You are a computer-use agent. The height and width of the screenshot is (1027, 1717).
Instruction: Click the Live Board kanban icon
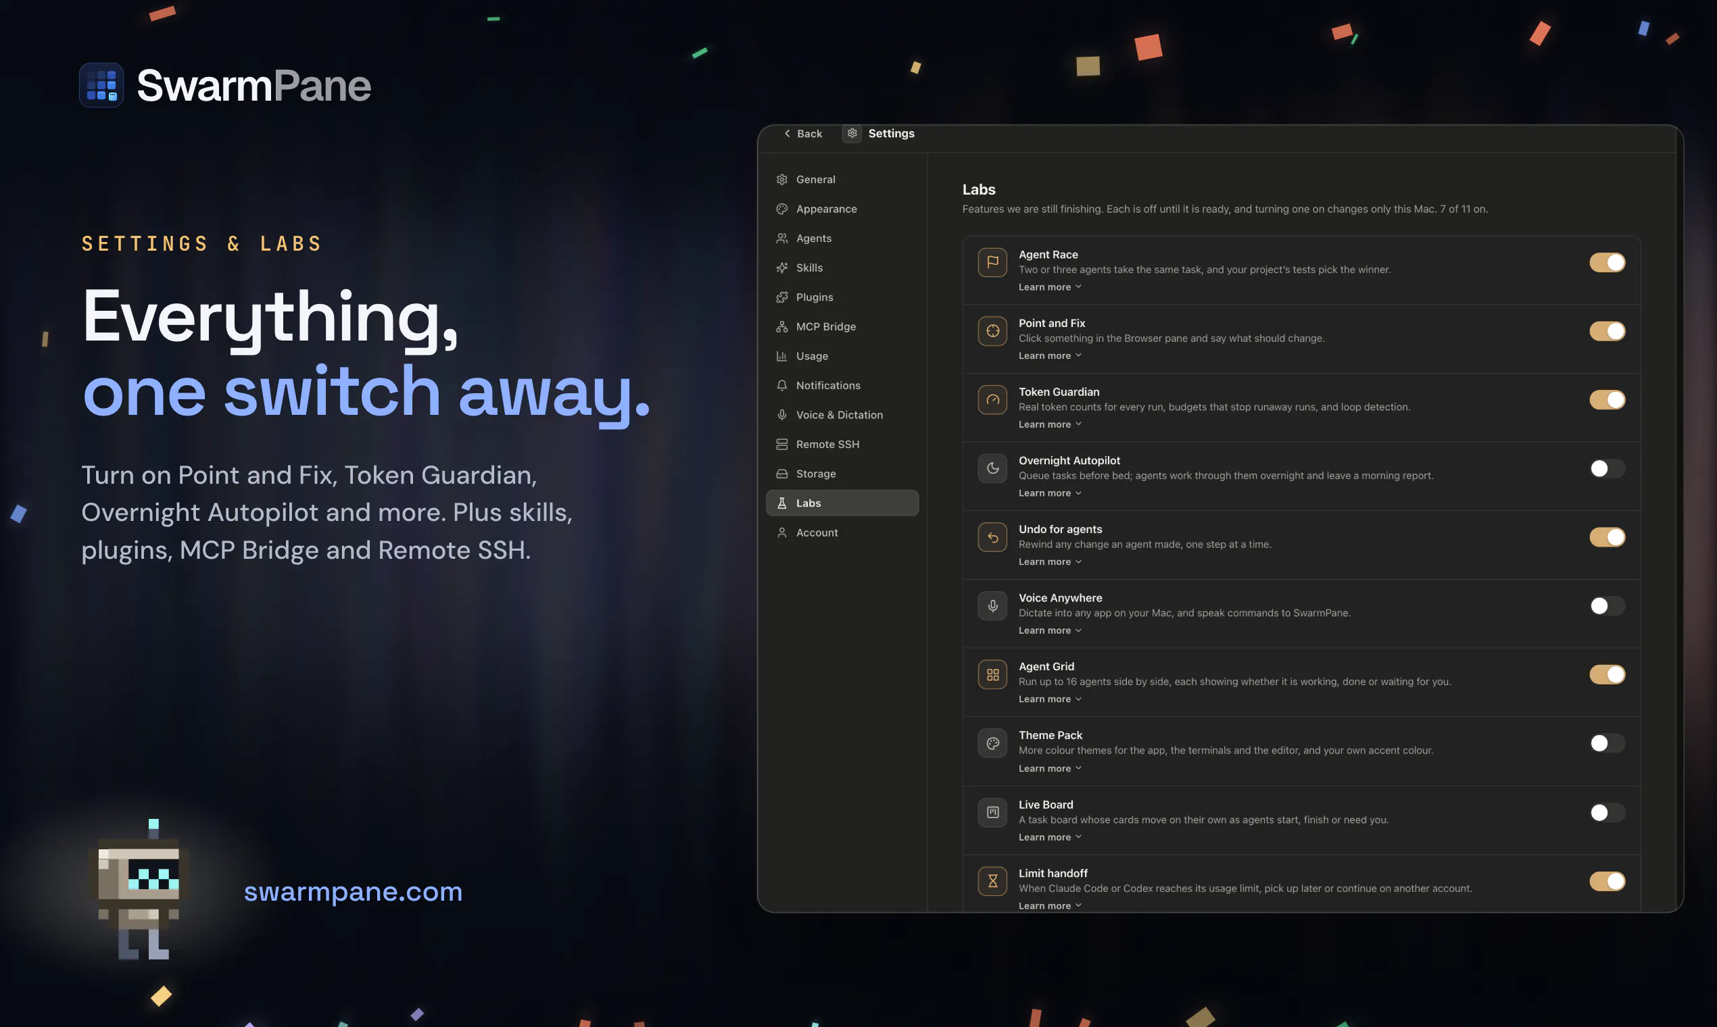coord(992,812)
